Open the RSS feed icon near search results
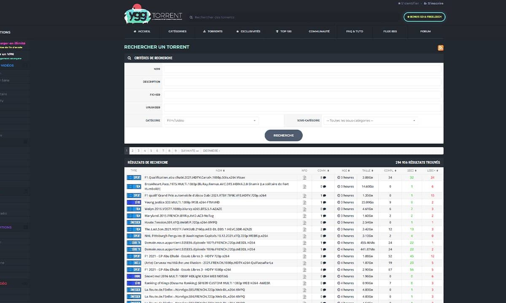The width and height of the screenshot is (506, 303). click(440, 48)
